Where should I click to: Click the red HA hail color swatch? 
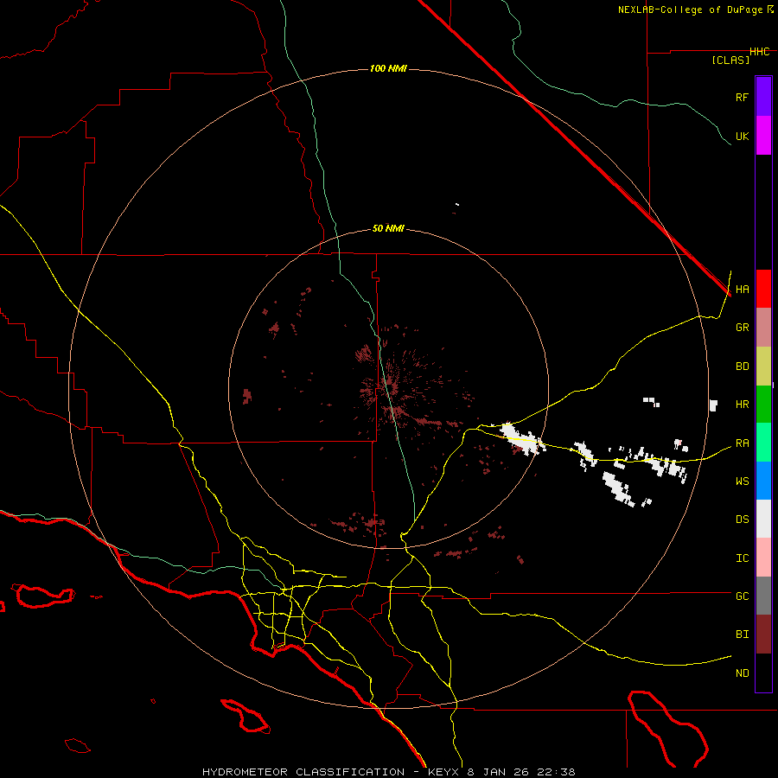pyautogui.click(x=763, y=289)
